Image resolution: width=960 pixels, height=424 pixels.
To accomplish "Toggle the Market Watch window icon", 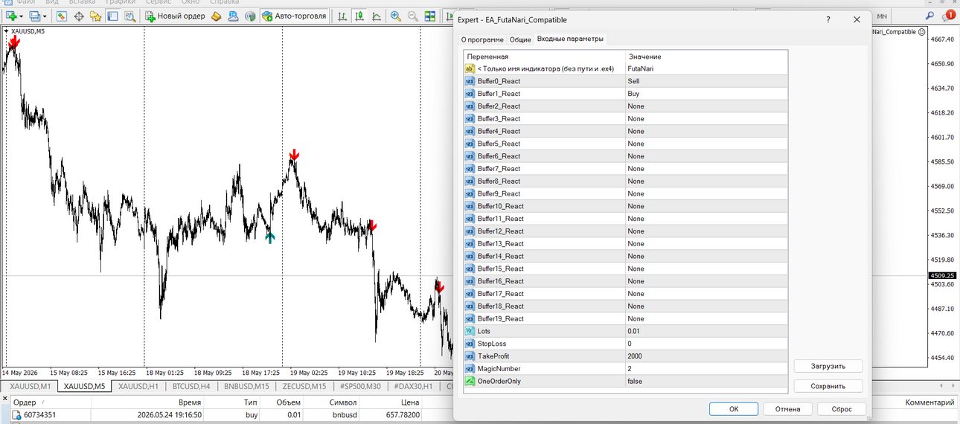I will pos(61,16).
